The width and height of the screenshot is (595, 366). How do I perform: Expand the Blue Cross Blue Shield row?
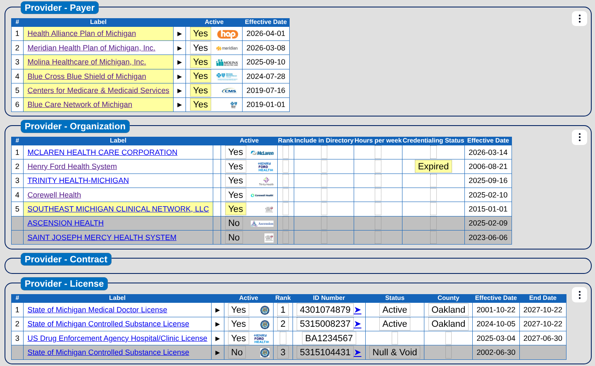(179, 76)
